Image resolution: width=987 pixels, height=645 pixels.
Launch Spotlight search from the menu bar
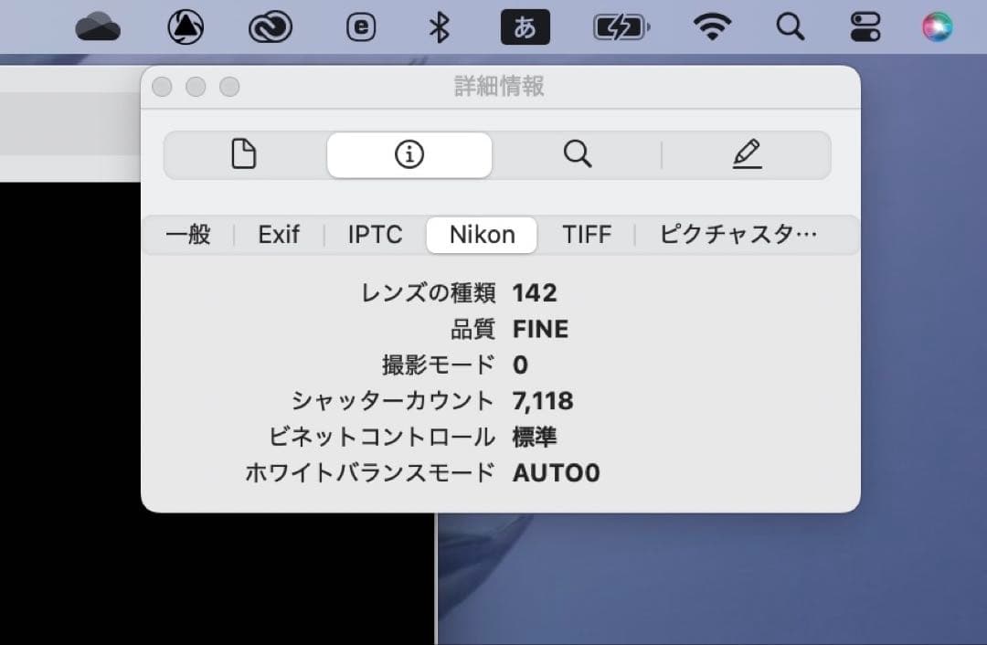point(789,26)
